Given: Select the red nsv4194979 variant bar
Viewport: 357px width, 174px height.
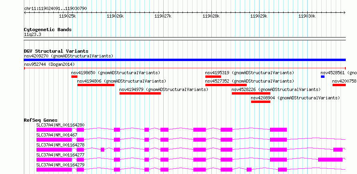Looking at the screenshot, I should 140,93.
